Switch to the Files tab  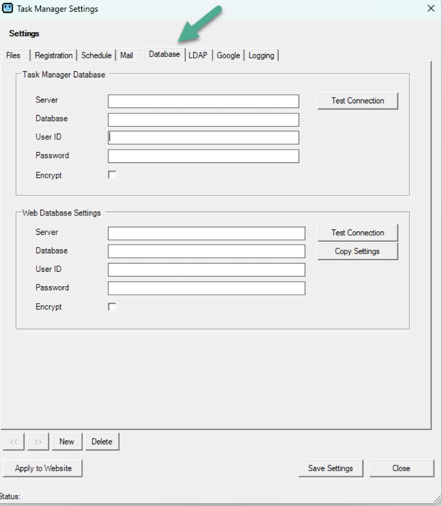[13, 55]
